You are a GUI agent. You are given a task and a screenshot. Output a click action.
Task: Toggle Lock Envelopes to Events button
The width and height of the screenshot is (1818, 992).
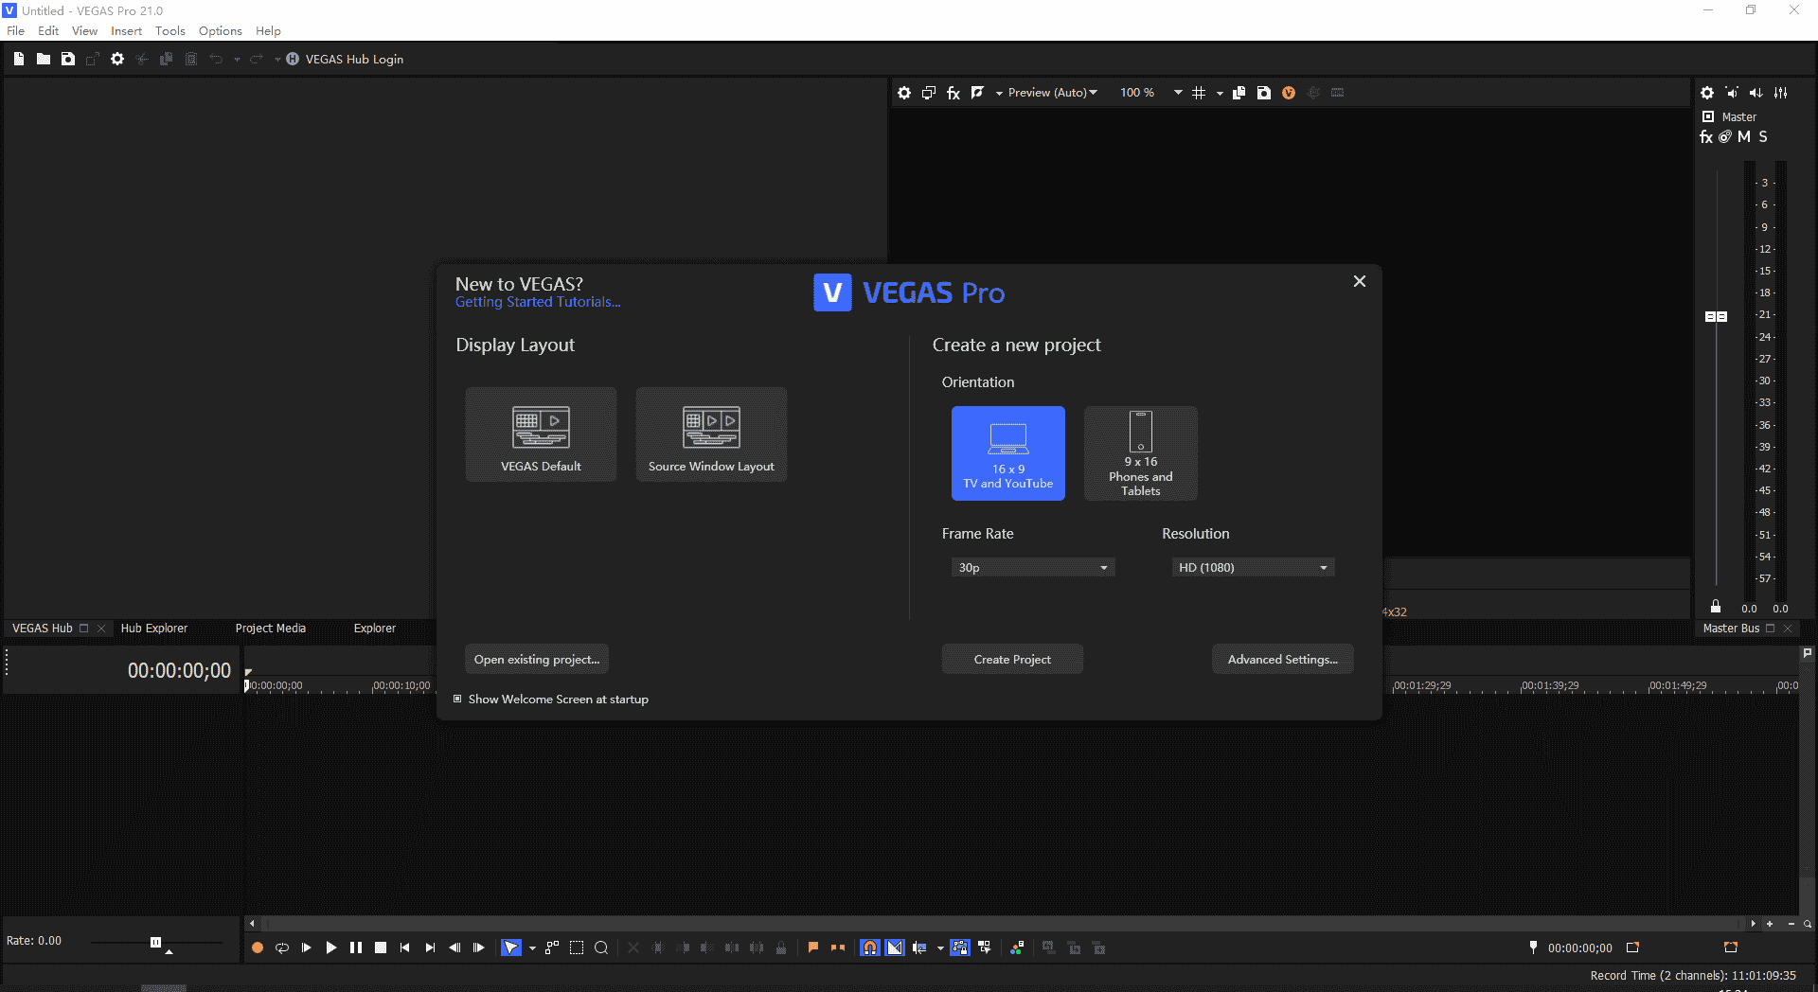click(960, 948)
